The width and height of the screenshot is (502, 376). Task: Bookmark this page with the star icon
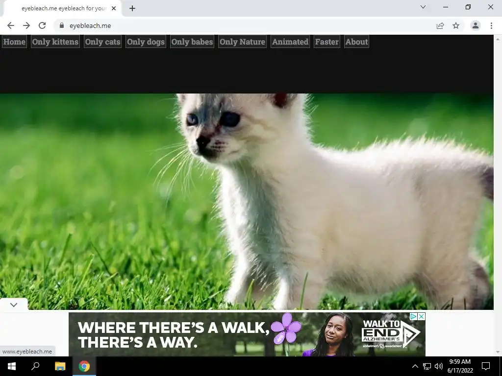[456, 25]
